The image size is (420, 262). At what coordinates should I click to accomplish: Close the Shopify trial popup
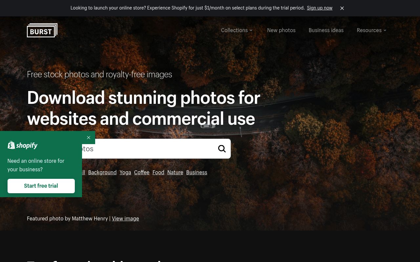(89, 138)
